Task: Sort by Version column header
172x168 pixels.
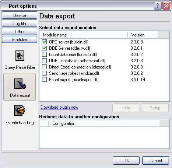Action: [143, 35]
